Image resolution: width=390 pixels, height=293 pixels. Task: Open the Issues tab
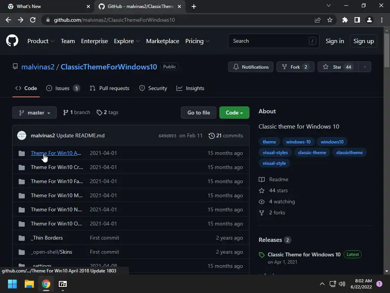(63, 88)
